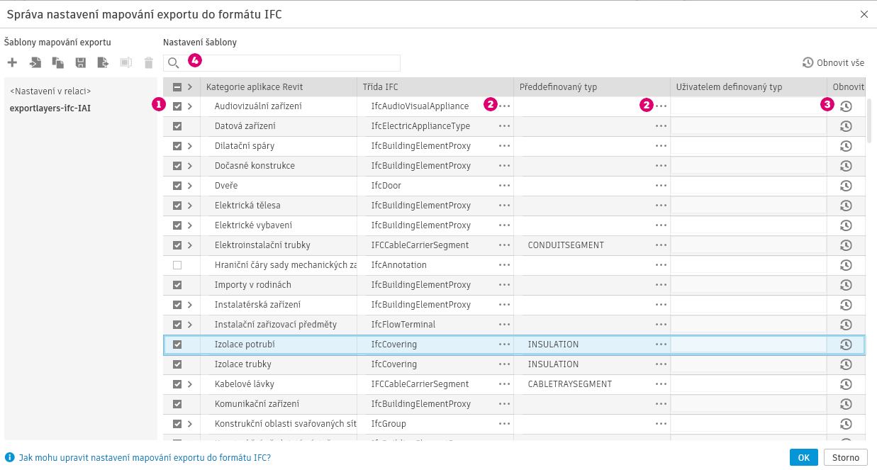
Task: Open the IFC export mapping help link
Action: pyautogui.click(x=144, y=458)
